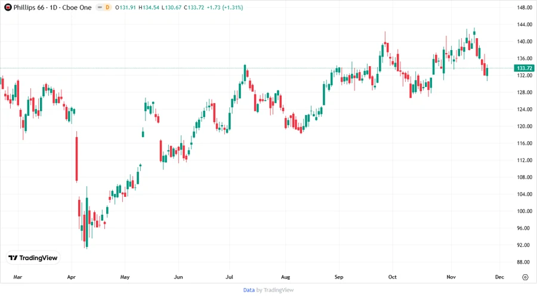Click the TradingView logo badge
The image size is (537, 297).
(33, 258)
